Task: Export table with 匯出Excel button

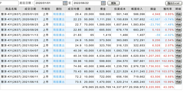Action: click(x=174, y=3)
